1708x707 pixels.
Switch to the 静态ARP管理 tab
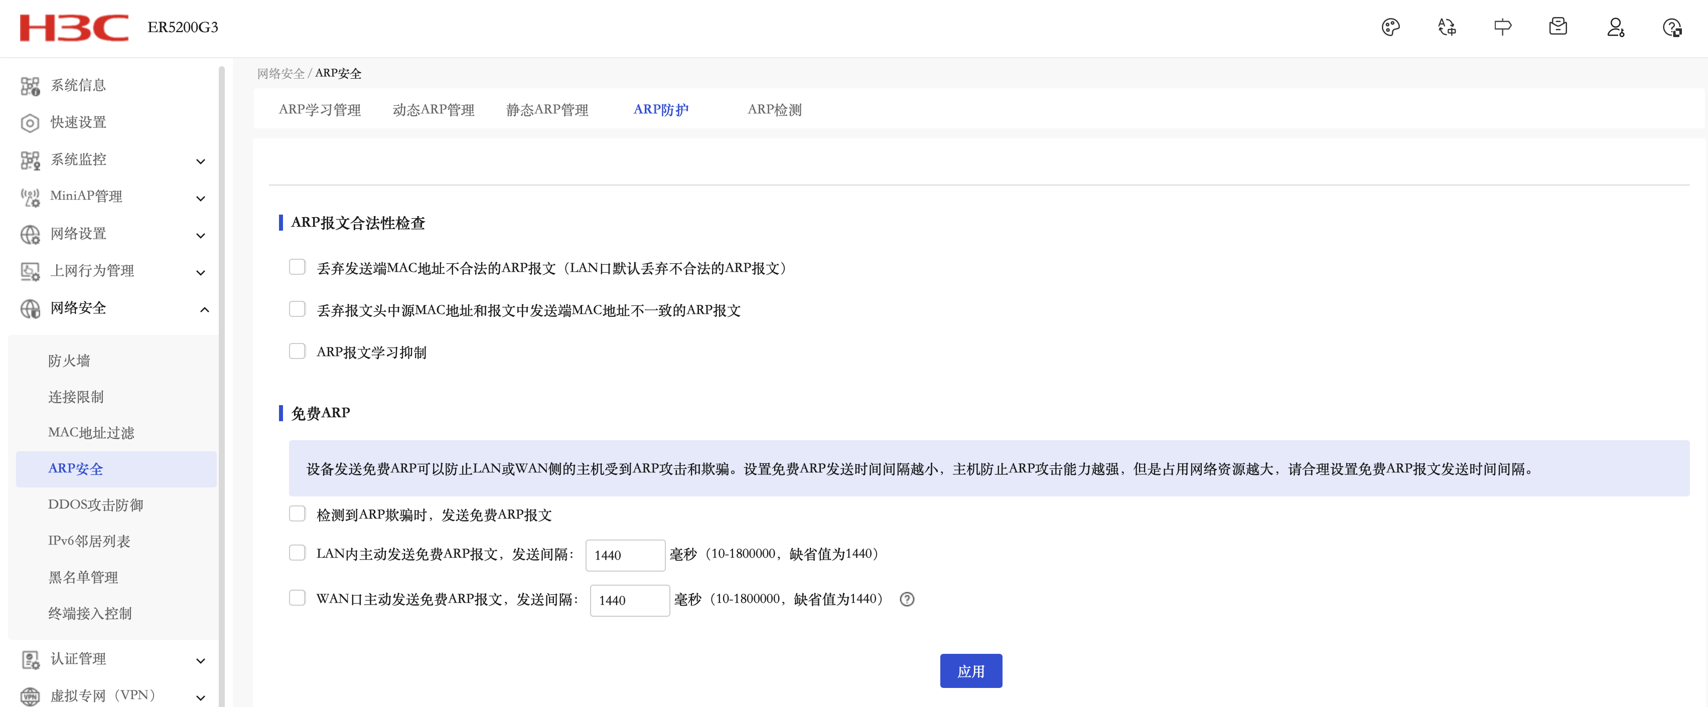point(547,110)
